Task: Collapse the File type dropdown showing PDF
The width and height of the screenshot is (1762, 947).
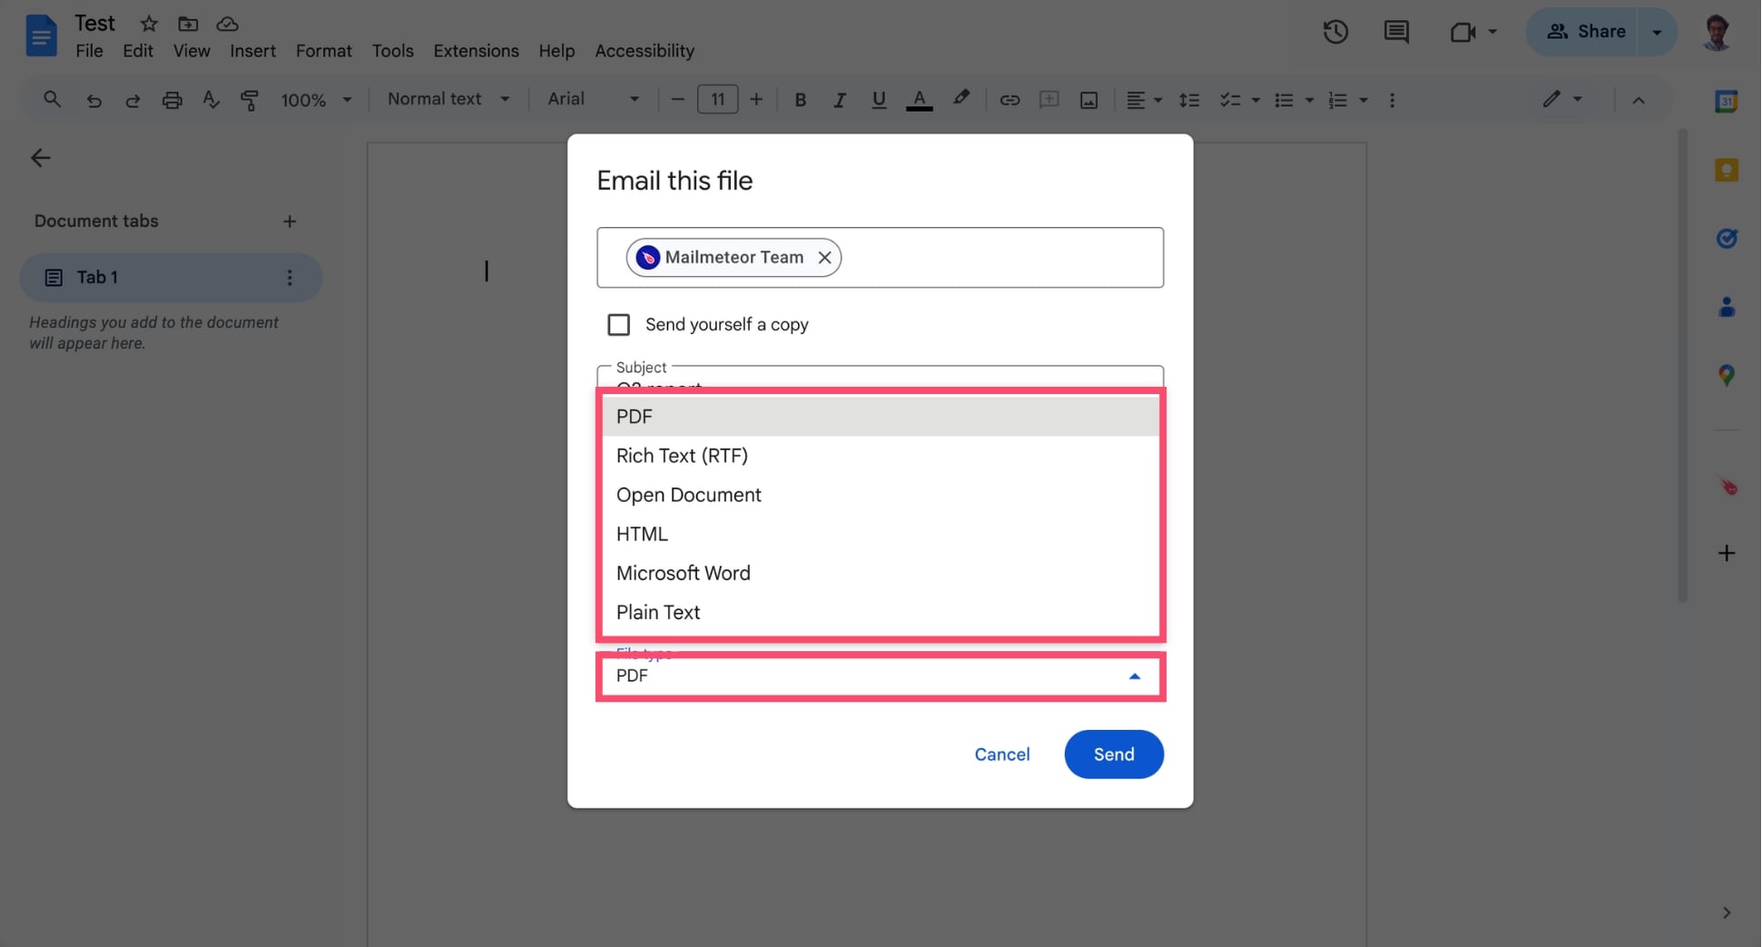Action: [1133, 676]
